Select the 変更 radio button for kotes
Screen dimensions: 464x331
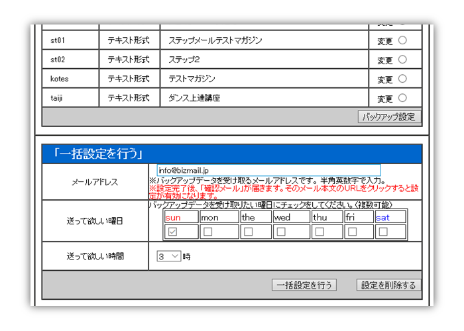(x=402, y=79)
